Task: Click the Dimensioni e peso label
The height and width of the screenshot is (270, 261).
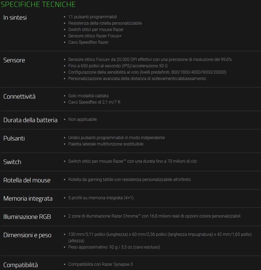Action: click(x=27, y=235)
